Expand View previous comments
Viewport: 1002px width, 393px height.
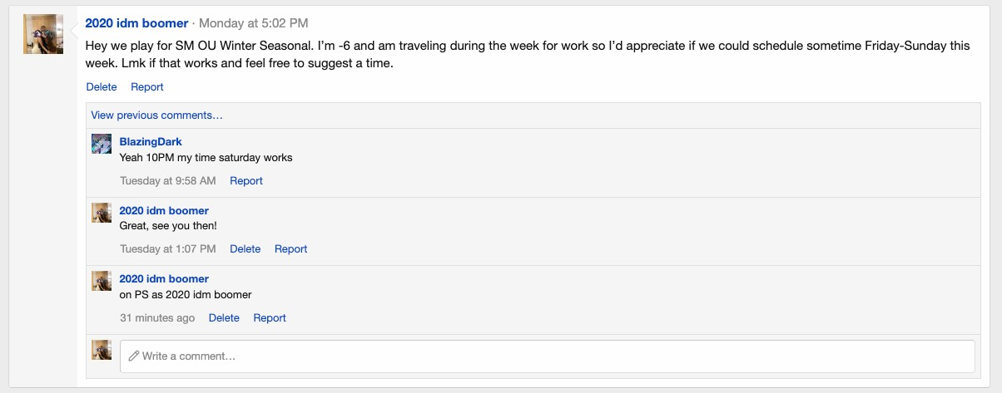[157, 115]
